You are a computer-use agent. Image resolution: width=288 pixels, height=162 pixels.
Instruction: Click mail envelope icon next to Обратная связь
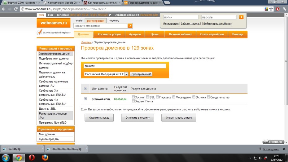(x=137, y=15)
